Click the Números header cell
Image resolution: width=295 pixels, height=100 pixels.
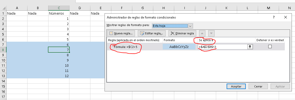59,13
